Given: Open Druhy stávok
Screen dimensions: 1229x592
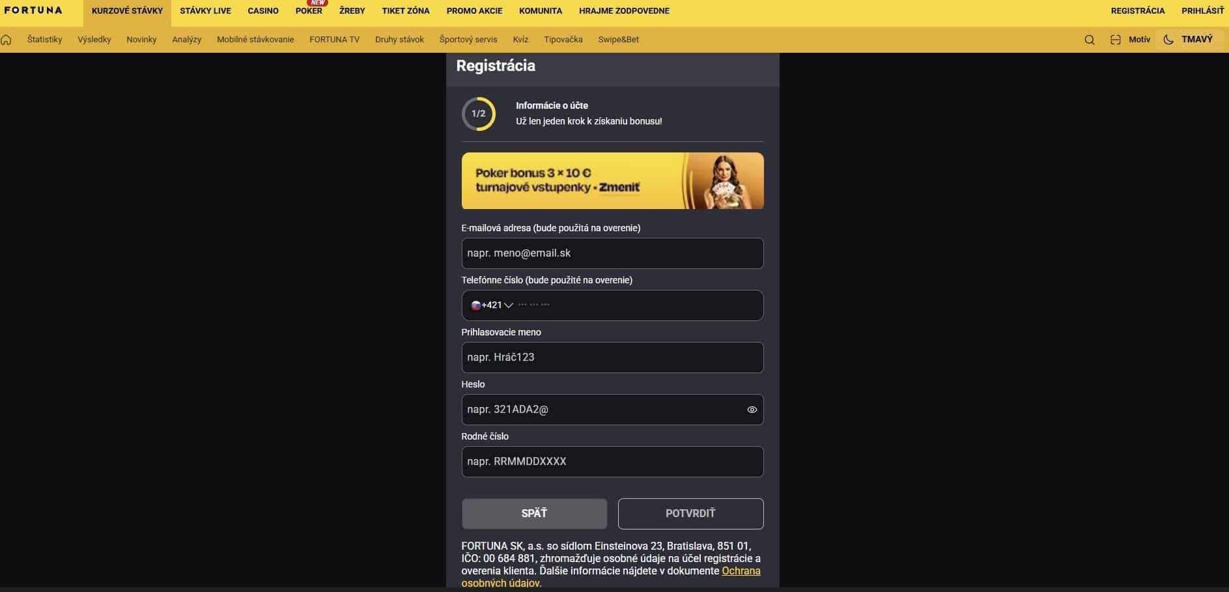Looking at the screenshot, I should [399, 40].
